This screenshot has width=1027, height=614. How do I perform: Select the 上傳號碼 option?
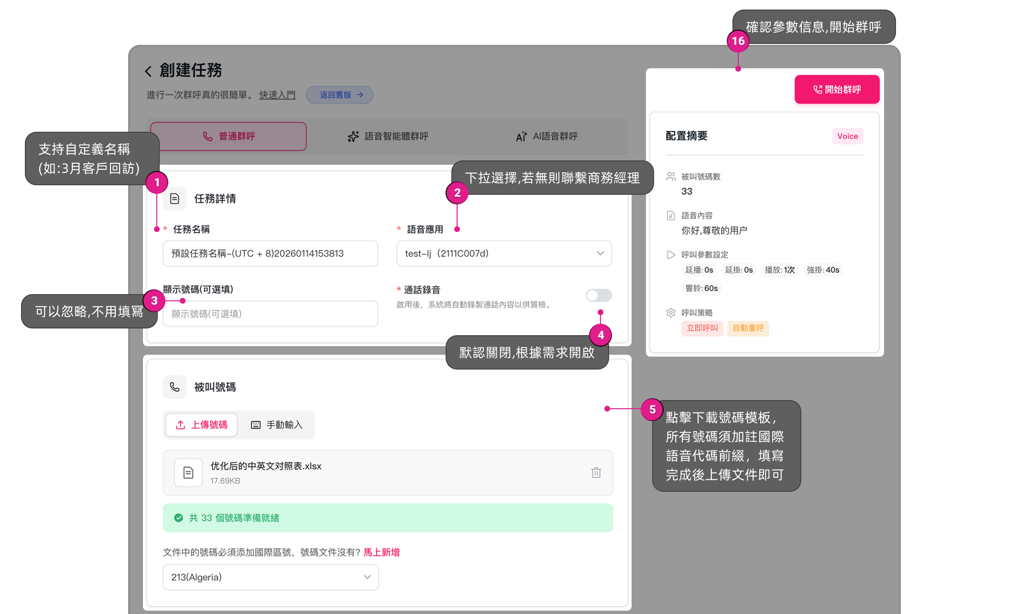click(x=201, y=425)
